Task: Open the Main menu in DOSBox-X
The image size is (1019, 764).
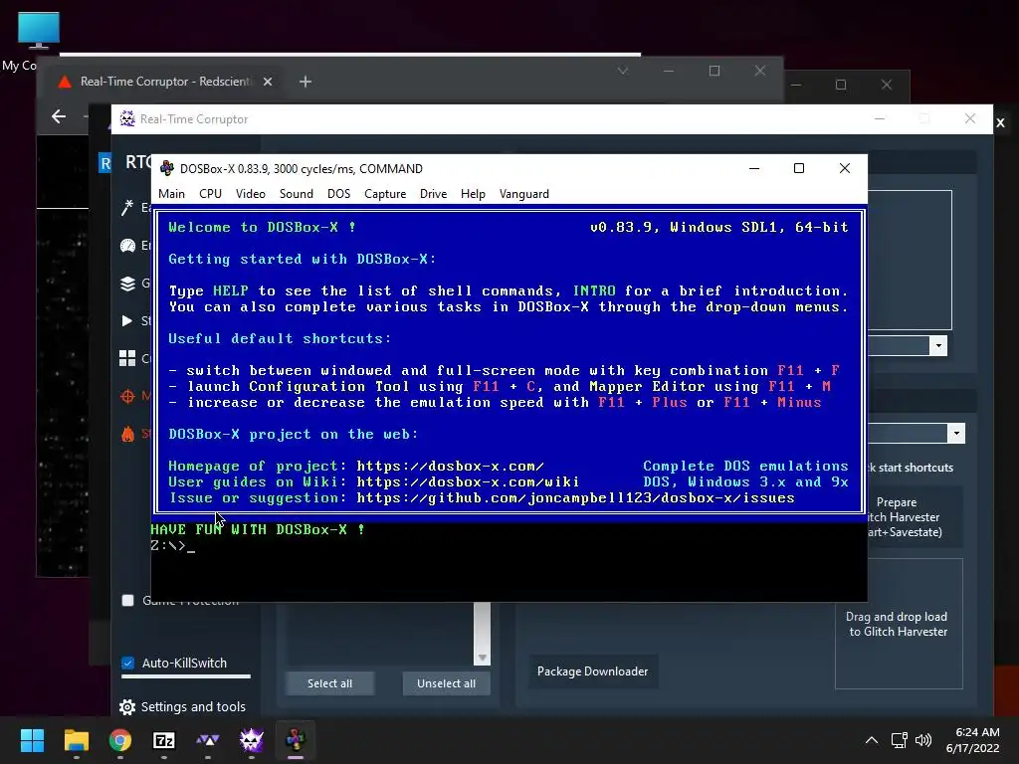Action: point(171,194)
